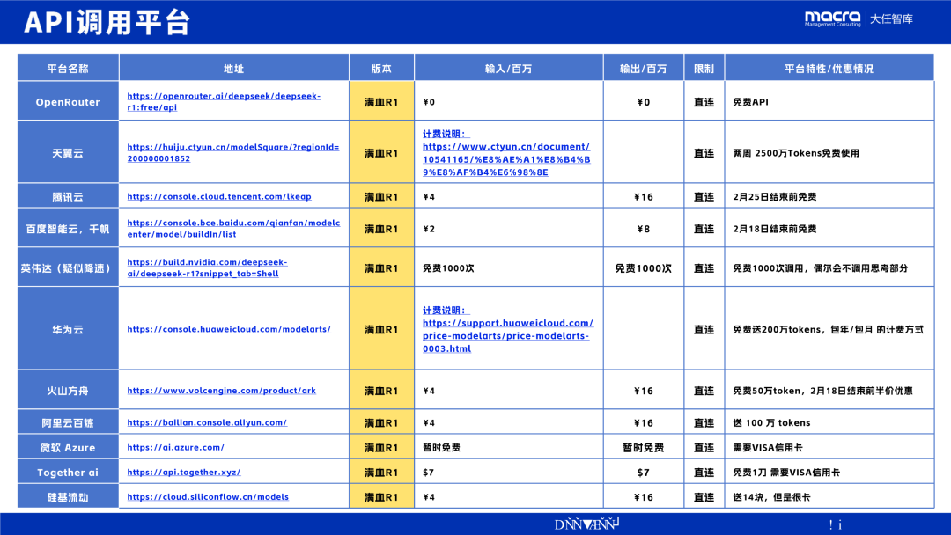Click the 2月25日结束前免费 text

coord(775,196)
